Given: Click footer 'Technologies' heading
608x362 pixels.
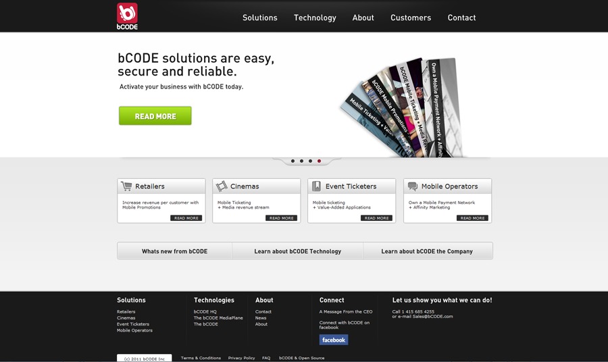Looking at the screenshot, I should point(214,300).
